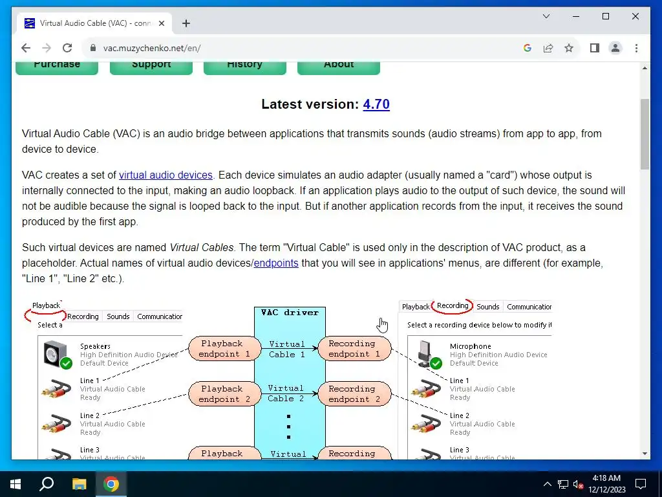
Task: Click the Google icon in address bar
Action: click(528, 48)
